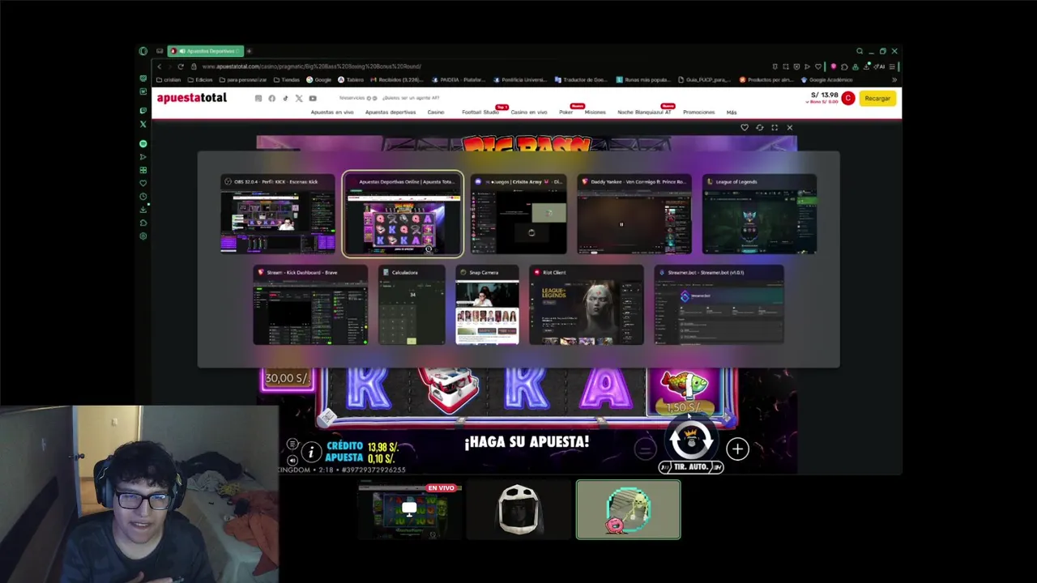Open TIR. AUTO. autoplay settings
The width and height of the screenshot is (1037, 583).
coord(691,467)
